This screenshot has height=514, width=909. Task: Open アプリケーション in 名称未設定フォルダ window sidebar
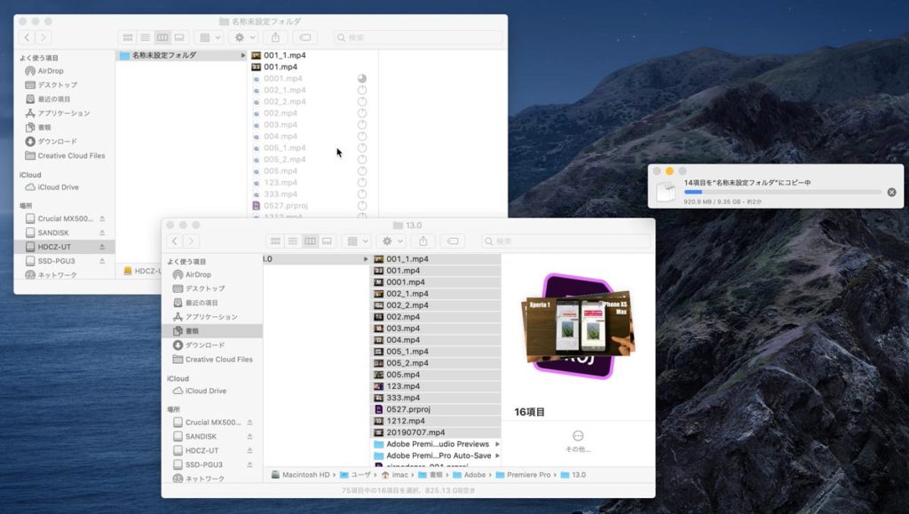[64, 113]
